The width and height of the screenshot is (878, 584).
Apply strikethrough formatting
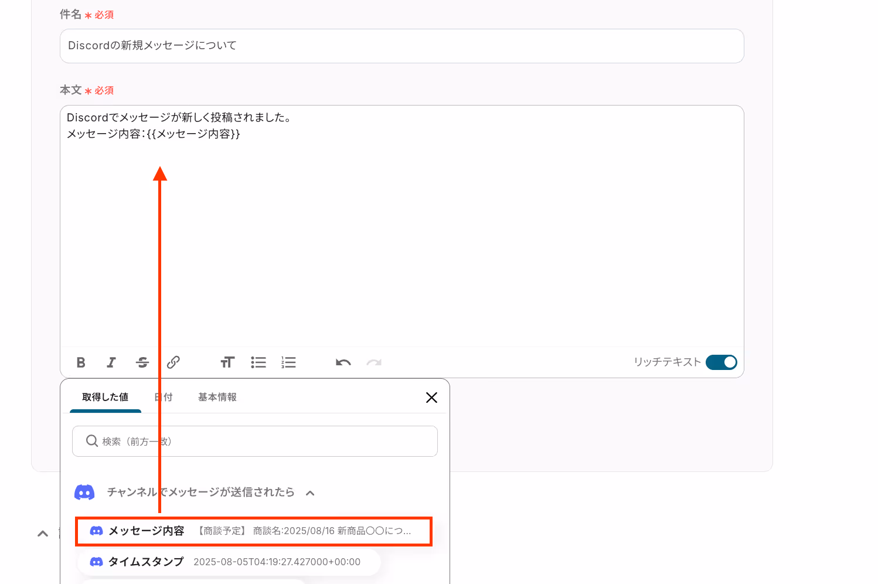click(x=142, y=362)
